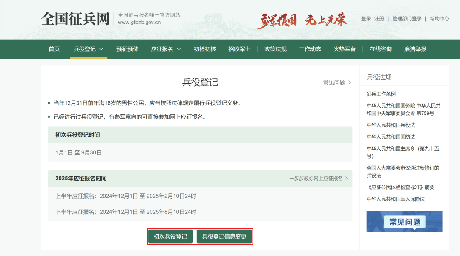Click the 初次兵役登记 button
The height and width of the screenshot is (256, 460).
(x=170, y=236)
